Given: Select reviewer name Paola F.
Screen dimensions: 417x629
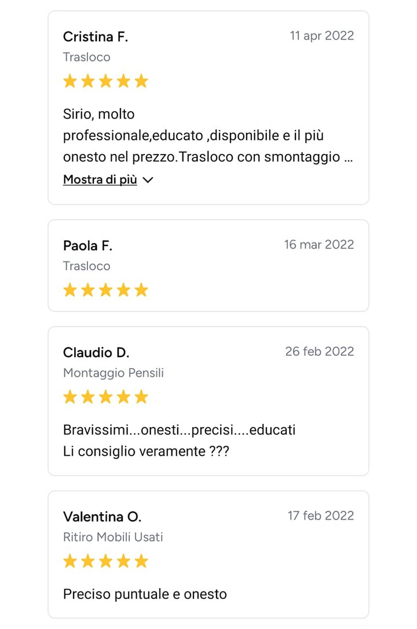Looking at the screenshot, I should coord(87,245).
